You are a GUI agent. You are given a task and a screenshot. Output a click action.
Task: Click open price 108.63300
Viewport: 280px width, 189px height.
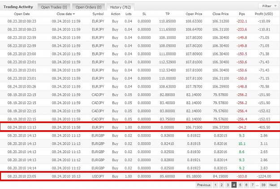[x=194, y=21]
